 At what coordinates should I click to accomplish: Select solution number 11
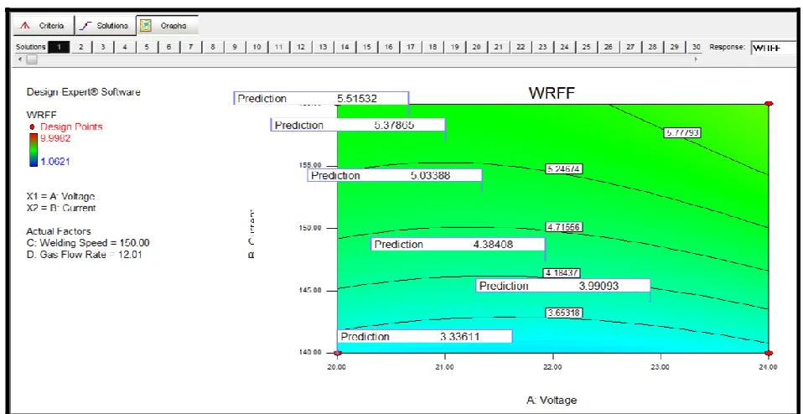click(278, 47)
